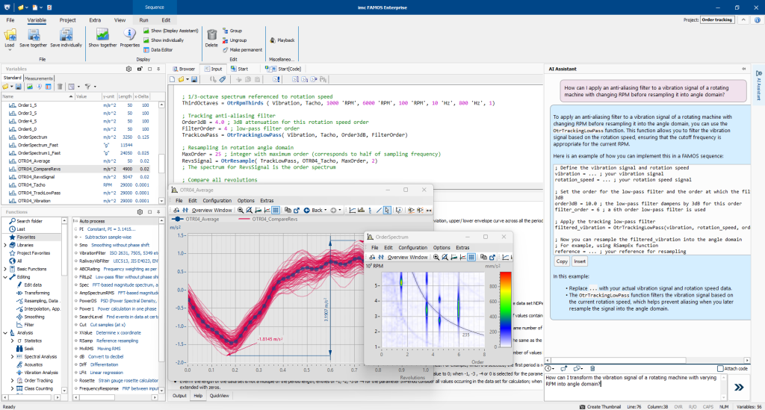Open Options menu in OrderSpectrum window
Screen dimensions: 765x410
point(442,248)
